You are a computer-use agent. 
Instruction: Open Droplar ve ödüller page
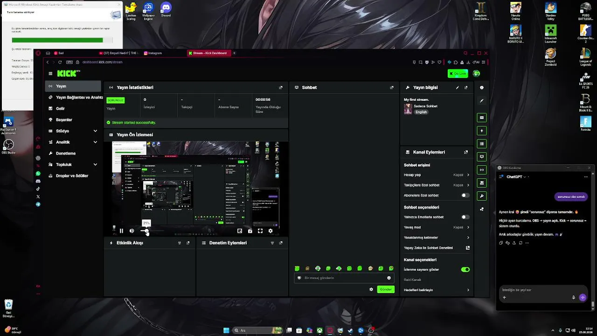click(73, 175)
